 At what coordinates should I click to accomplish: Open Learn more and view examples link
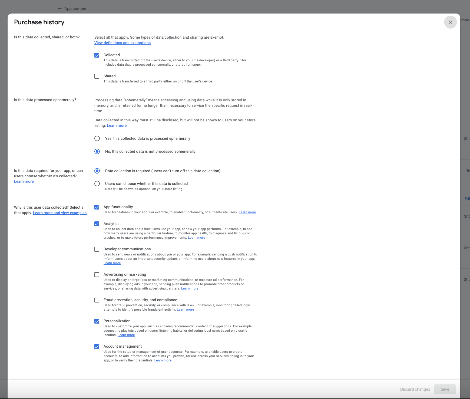(60, 213)
